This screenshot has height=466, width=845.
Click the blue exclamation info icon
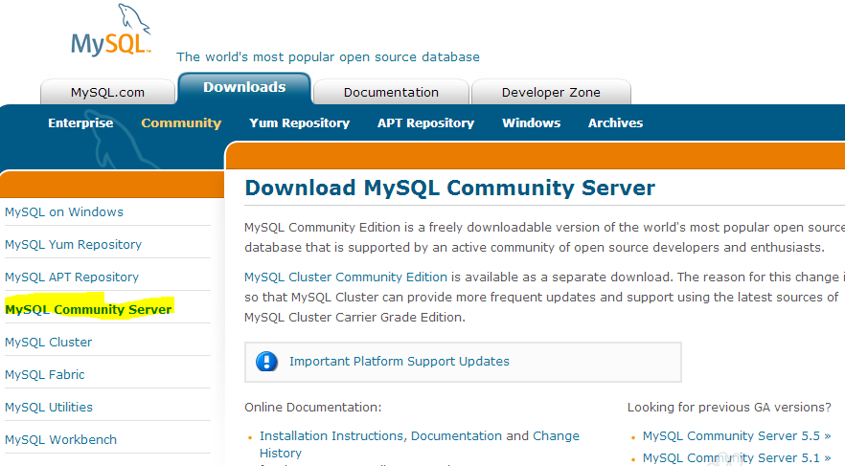coord(266,362)
